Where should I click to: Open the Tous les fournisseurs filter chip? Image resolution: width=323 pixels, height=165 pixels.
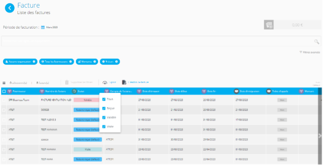coord(57,62)
